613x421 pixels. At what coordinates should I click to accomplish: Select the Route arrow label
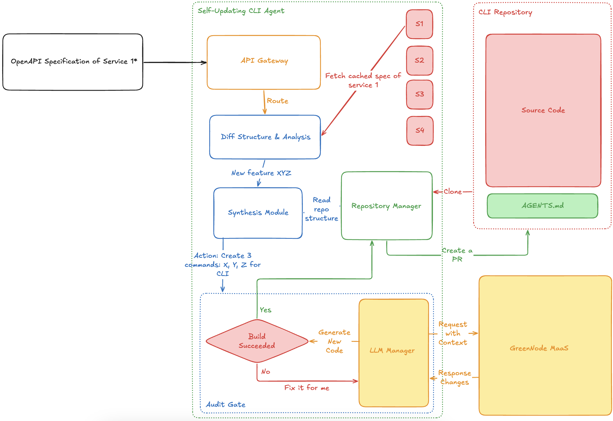[x=277, y=101]
